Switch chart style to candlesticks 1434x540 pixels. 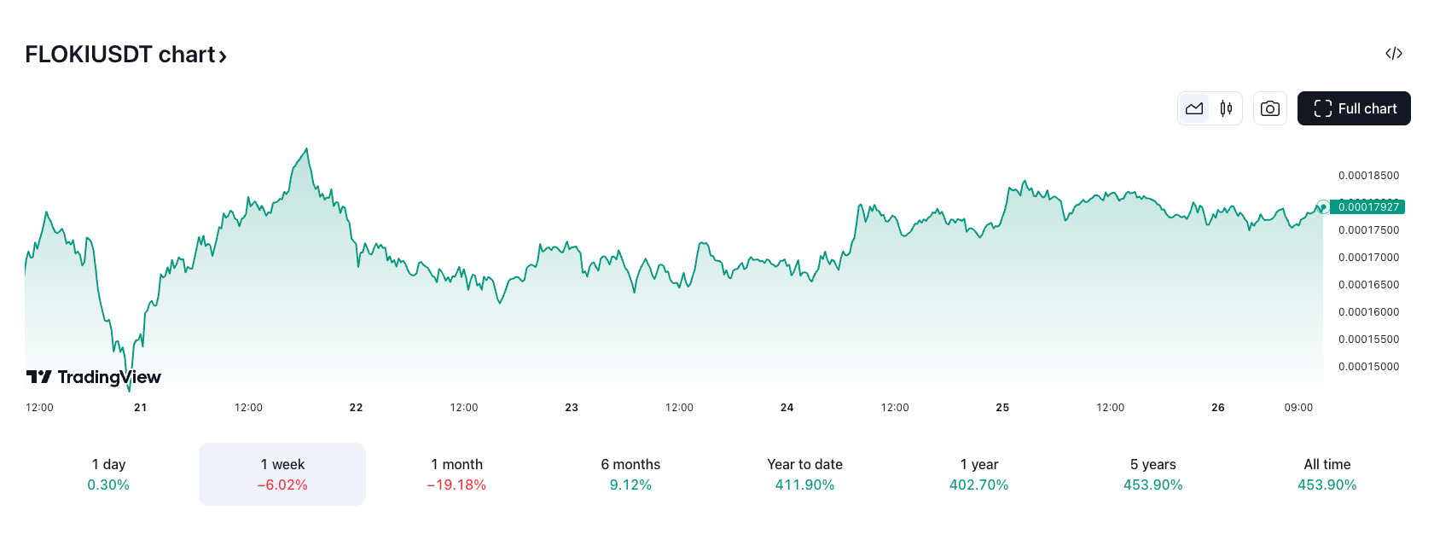point(1226,108)
